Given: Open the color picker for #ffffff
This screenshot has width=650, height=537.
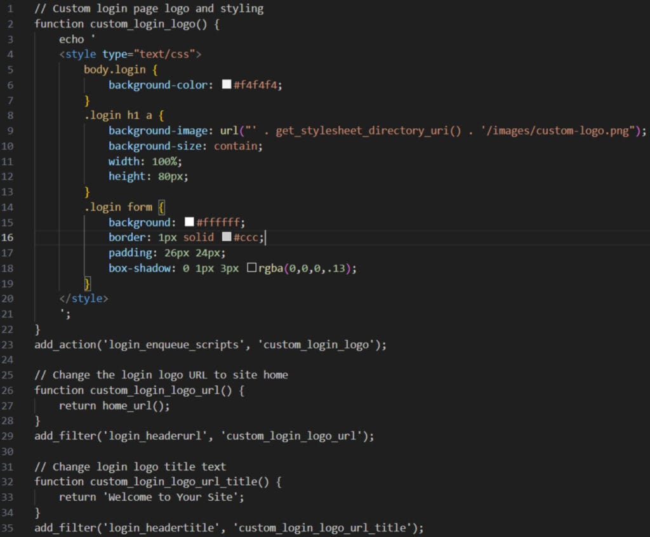Looking at the screenshot, I should tap(189, 222).
